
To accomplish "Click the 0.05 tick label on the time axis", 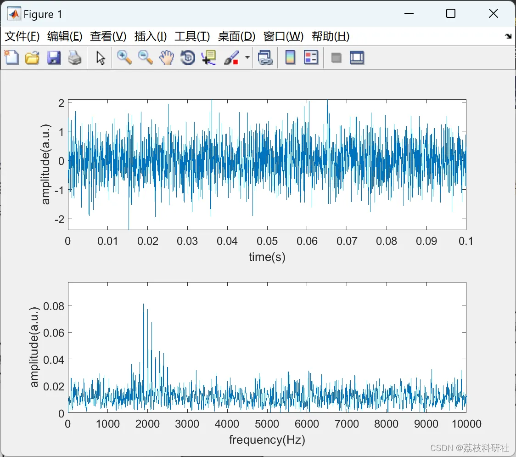I will 267,241.
